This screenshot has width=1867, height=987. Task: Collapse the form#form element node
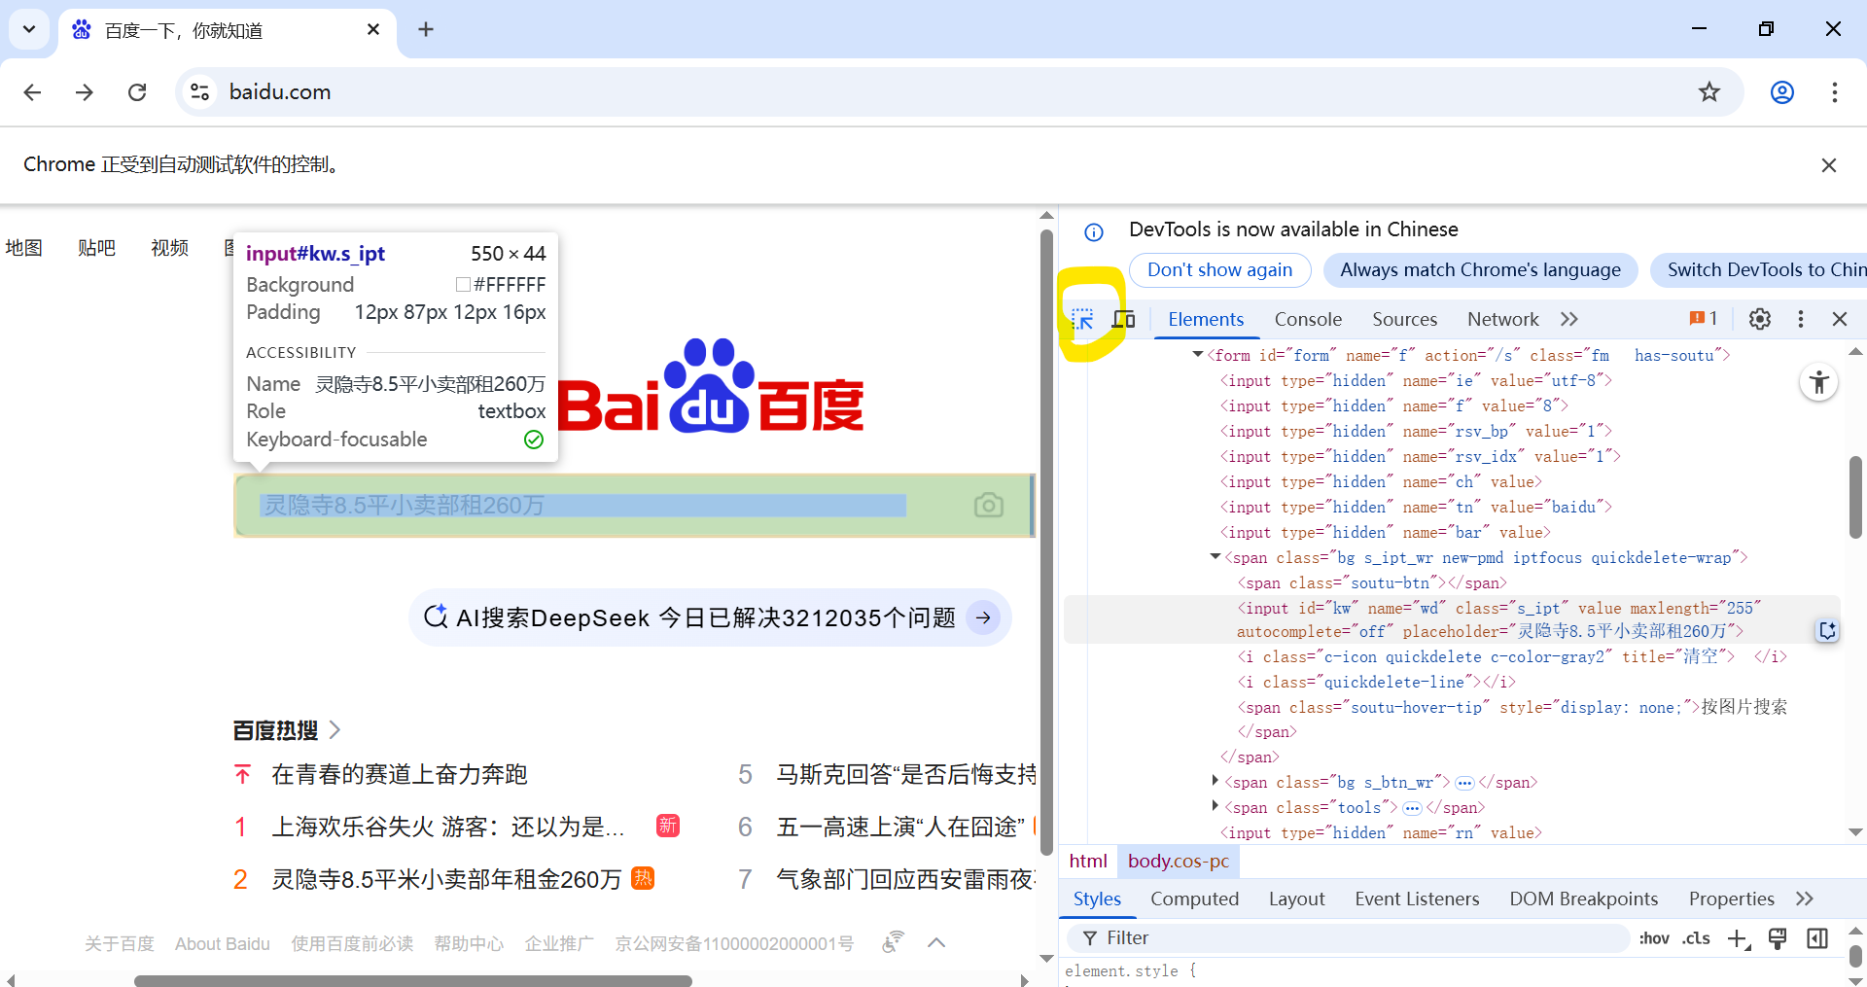pyautogui.click(x=1198, y=355)
